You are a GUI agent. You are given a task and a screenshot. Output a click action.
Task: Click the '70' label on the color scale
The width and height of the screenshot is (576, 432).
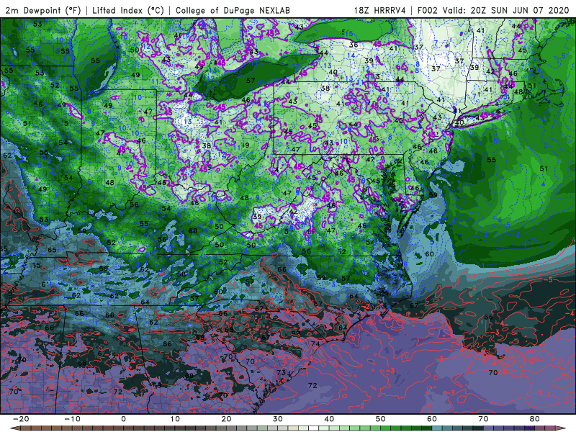click(x=483, y=419)
